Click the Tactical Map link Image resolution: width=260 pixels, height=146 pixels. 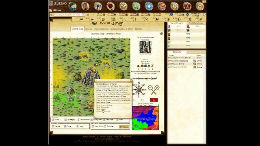[x=97, y=34]
